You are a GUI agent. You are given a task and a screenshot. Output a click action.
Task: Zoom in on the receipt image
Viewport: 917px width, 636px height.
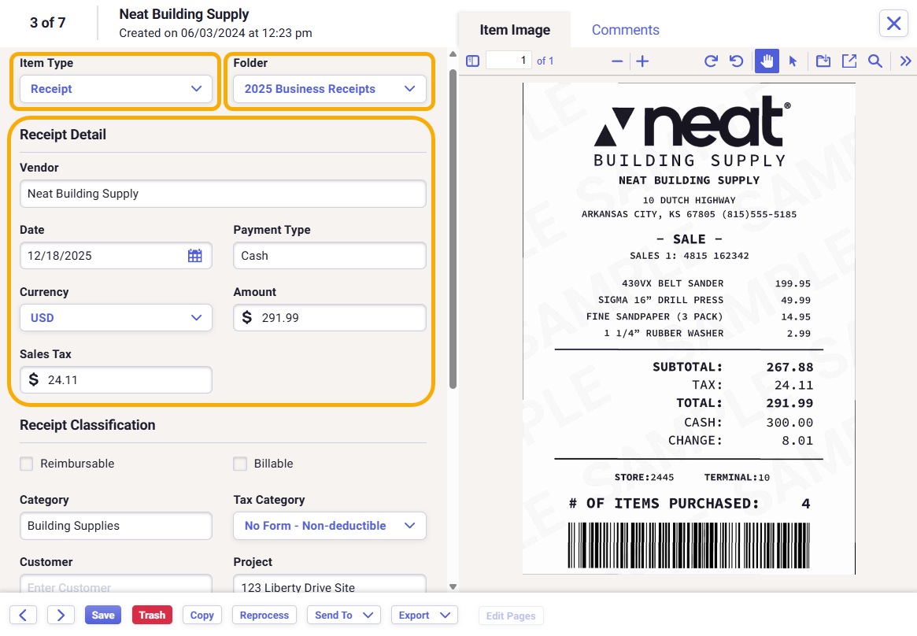[642, 61]
